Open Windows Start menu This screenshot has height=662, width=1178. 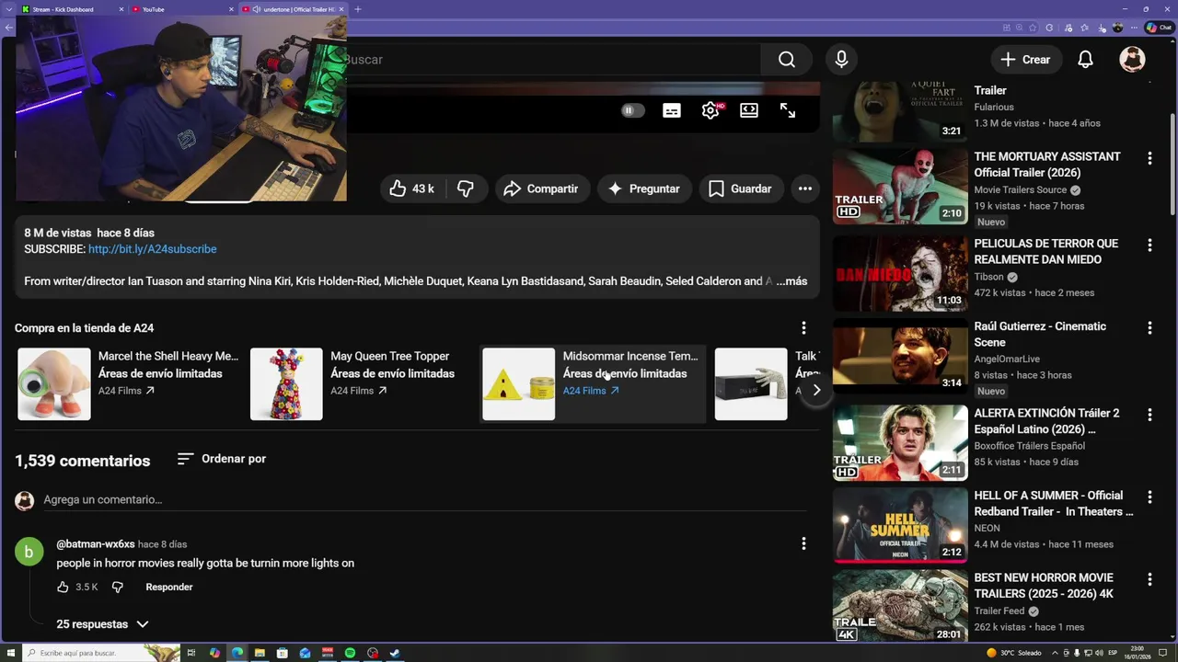[x=11, y=653]
